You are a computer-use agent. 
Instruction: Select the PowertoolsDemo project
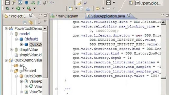[28, 28]
